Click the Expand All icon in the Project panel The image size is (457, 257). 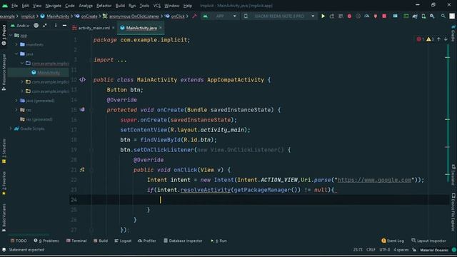[45, 26]
